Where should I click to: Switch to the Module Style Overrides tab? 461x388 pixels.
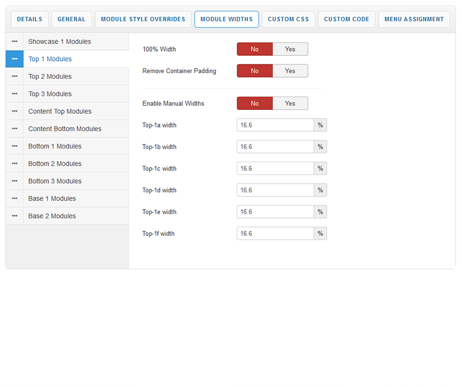coord(143,19)
